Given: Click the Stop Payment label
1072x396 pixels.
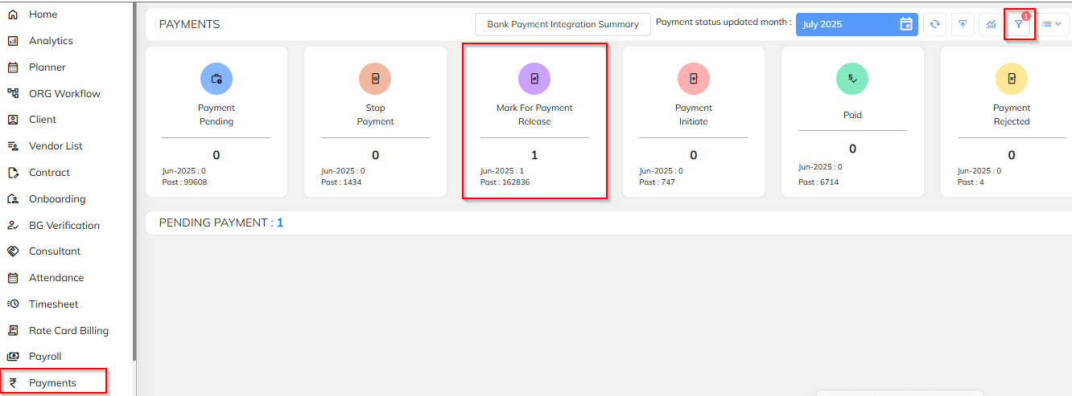Looking at the screenshot, I should pyautogui.click(x=375, y=115).
